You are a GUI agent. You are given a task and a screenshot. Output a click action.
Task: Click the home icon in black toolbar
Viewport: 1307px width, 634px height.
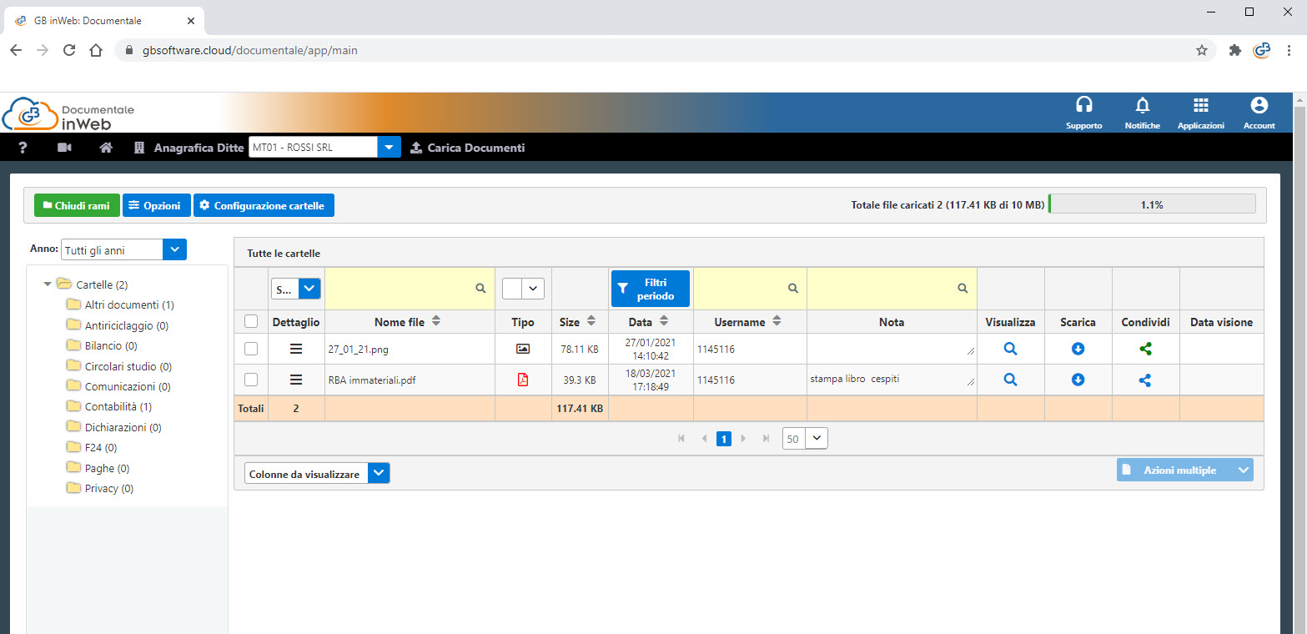(x=106, y=148)
